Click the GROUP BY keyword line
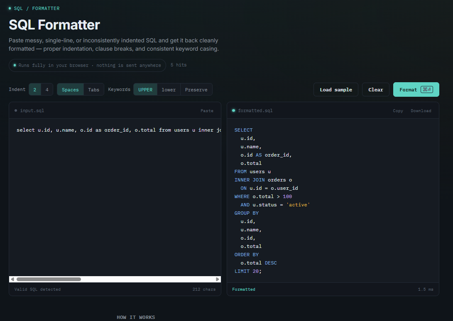The image size is (453, 321). pos(247,213)
